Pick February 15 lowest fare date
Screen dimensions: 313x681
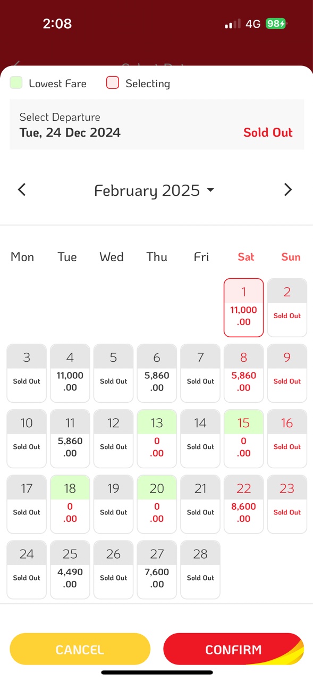(244, 439)
